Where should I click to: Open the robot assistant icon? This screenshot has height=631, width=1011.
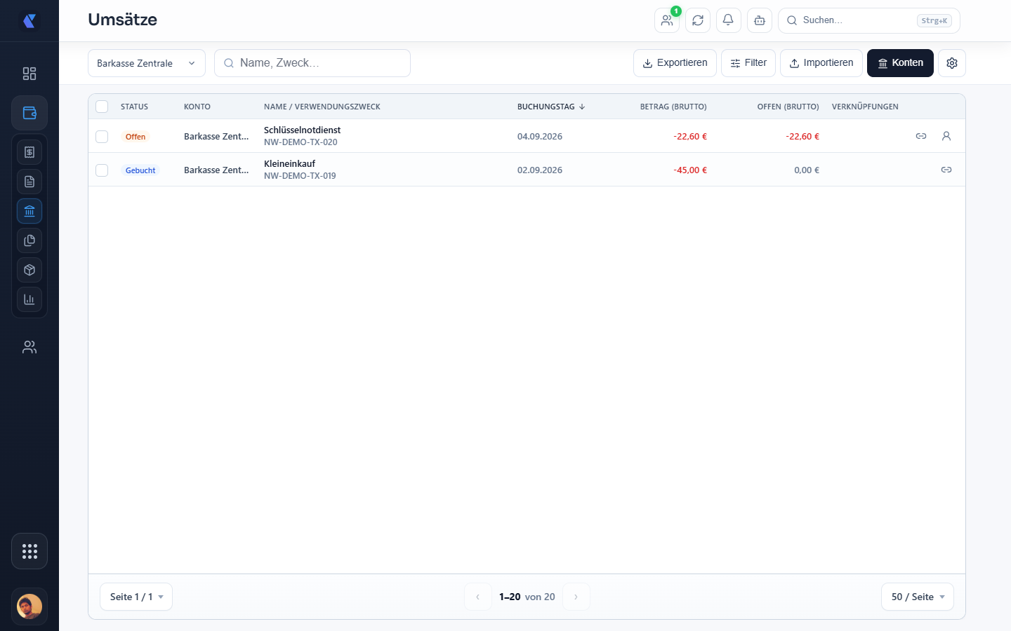coord(760,20)
